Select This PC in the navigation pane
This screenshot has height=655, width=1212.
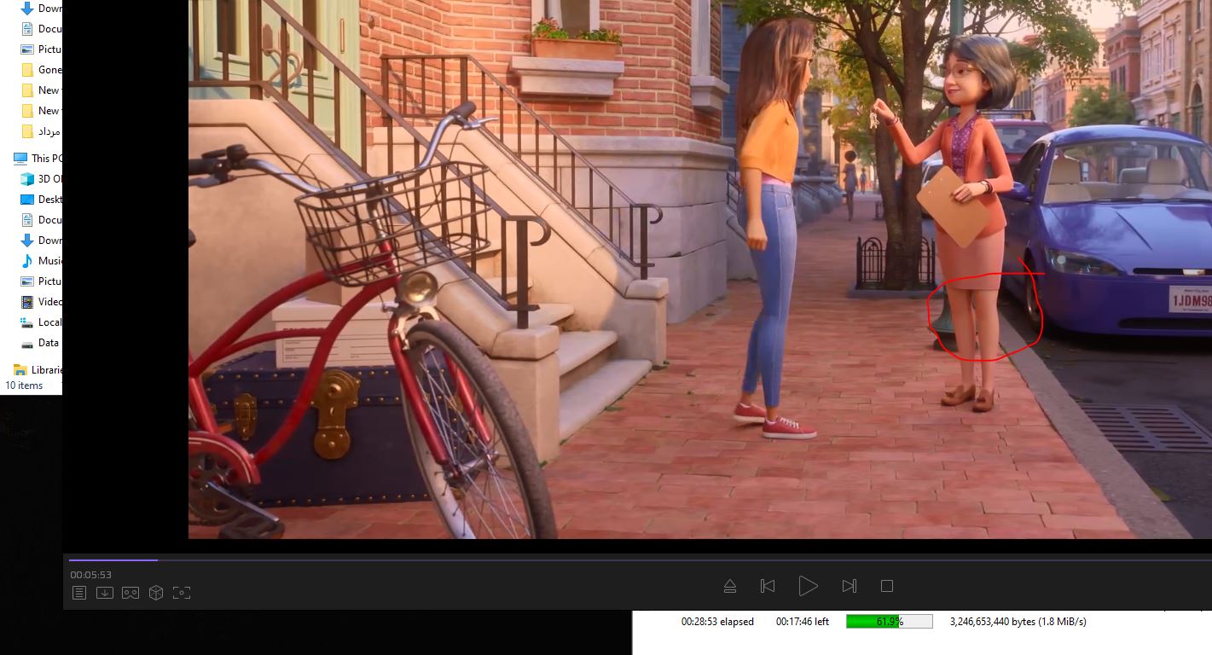46,159
